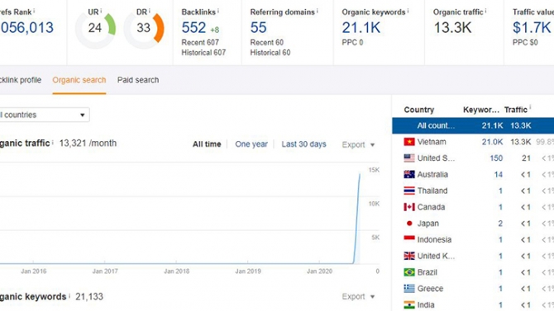Select the All countries row
554x311 pixels.
click(x=473, y=125)
